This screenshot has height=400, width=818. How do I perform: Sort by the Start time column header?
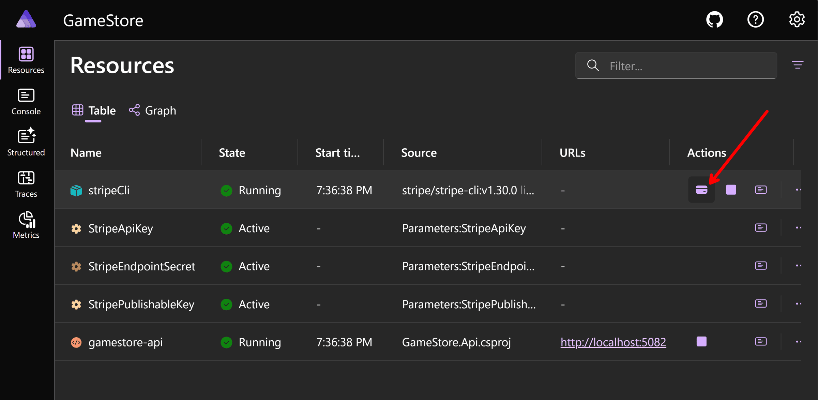(x=337, y=152)
